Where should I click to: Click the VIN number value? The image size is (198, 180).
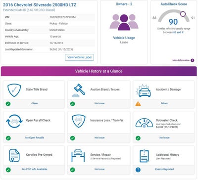pos(62,17)
